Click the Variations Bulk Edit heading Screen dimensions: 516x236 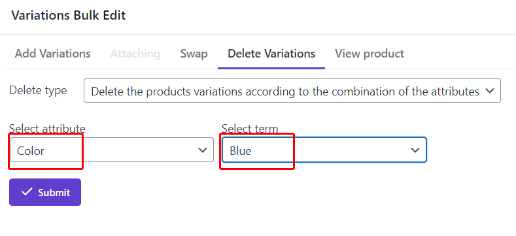pos(69,16)
